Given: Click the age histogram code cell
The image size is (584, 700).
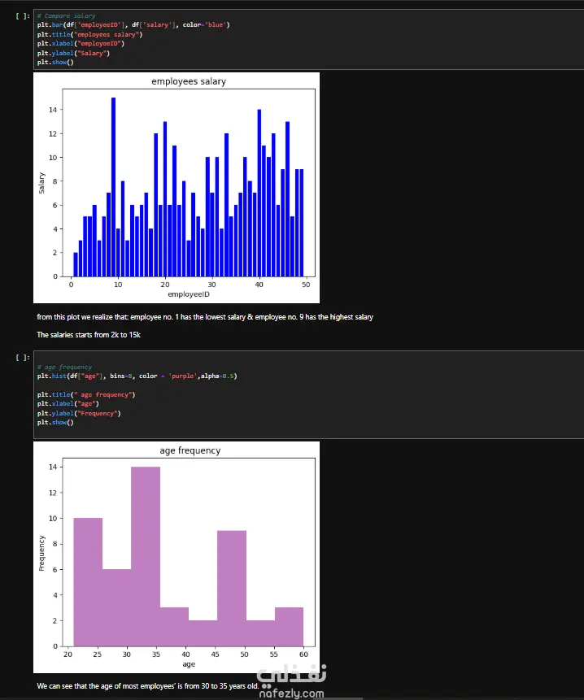Looking at the screenshot, I should click(x=308, y=394).
